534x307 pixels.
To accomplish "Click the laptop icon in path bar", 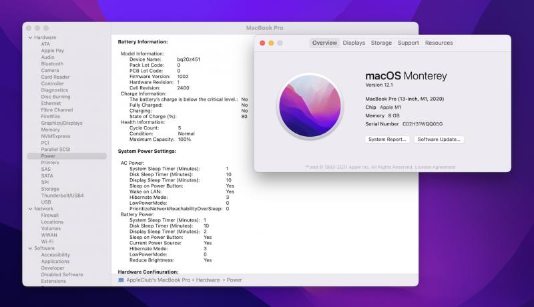I will point(121,280).
